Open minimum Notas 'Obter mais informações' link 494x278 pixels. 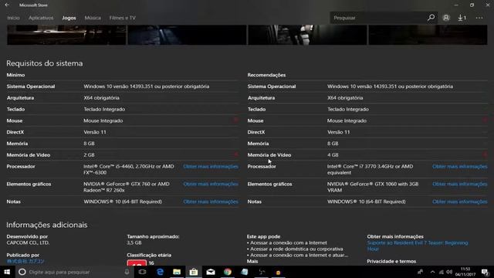[211, 202]
